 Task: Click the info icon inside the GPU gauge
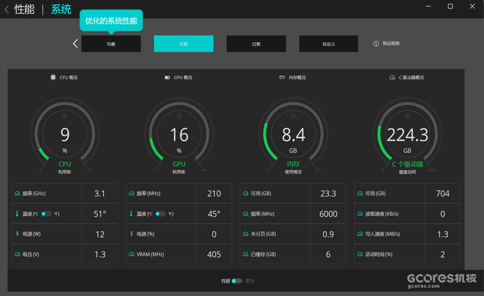[179, 115]
